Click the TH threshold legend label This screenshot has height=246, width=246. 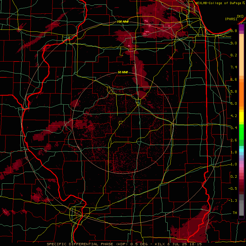[235, 213]
